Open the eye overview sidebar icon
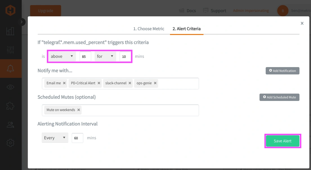The image size is (311, 170). 10,87
